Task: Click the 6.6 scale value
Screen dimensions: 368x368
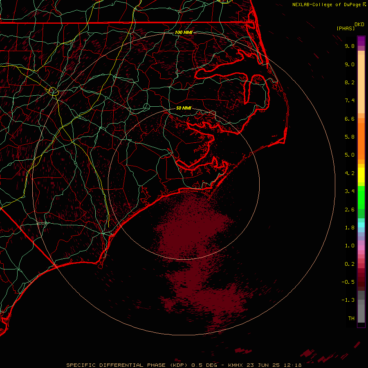Action: pos(350,119)
